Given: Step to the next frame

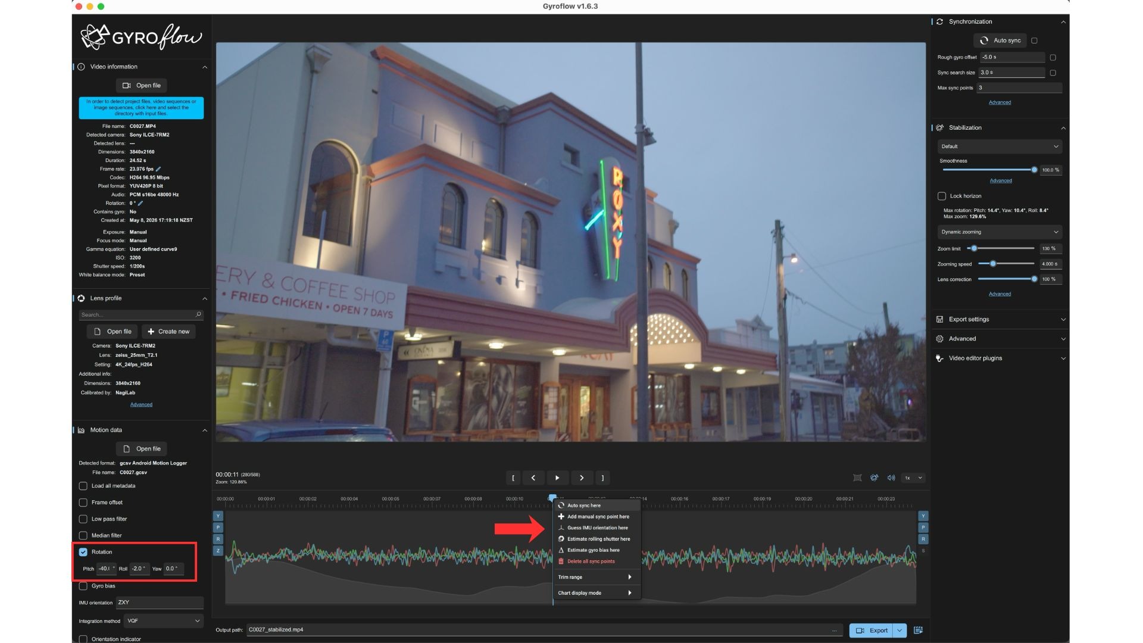Looking at the screenshot, I should (x=582, y=477).
